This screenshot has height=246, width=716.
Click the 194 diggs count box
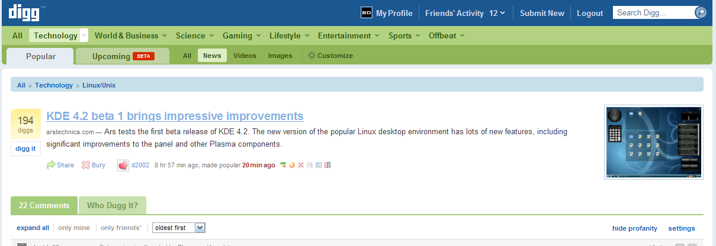point(26,124)
